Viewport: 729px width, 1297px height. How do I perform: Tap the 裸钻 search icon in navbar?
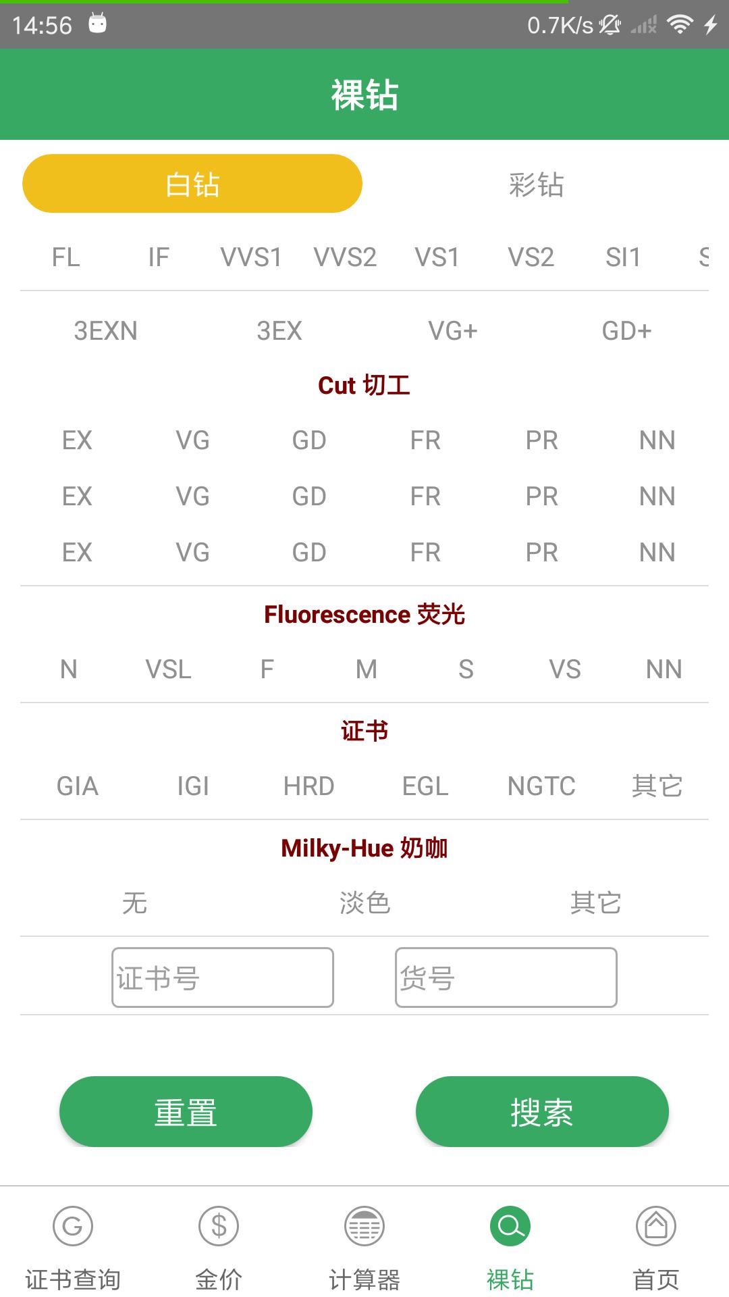(x=508, y=1243)
